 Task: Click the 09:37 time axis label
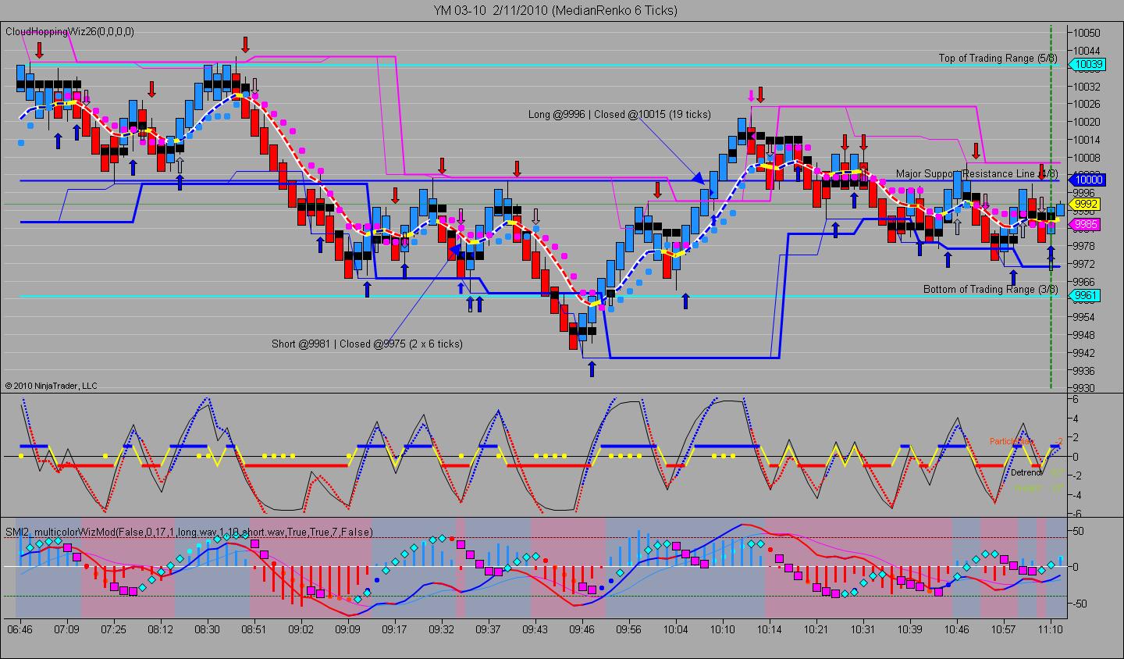pos(488,629)
